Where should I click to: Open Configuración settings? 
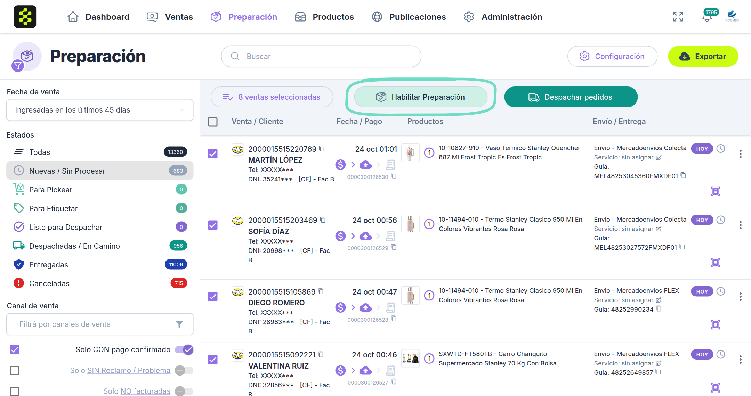tap(612, 56)
